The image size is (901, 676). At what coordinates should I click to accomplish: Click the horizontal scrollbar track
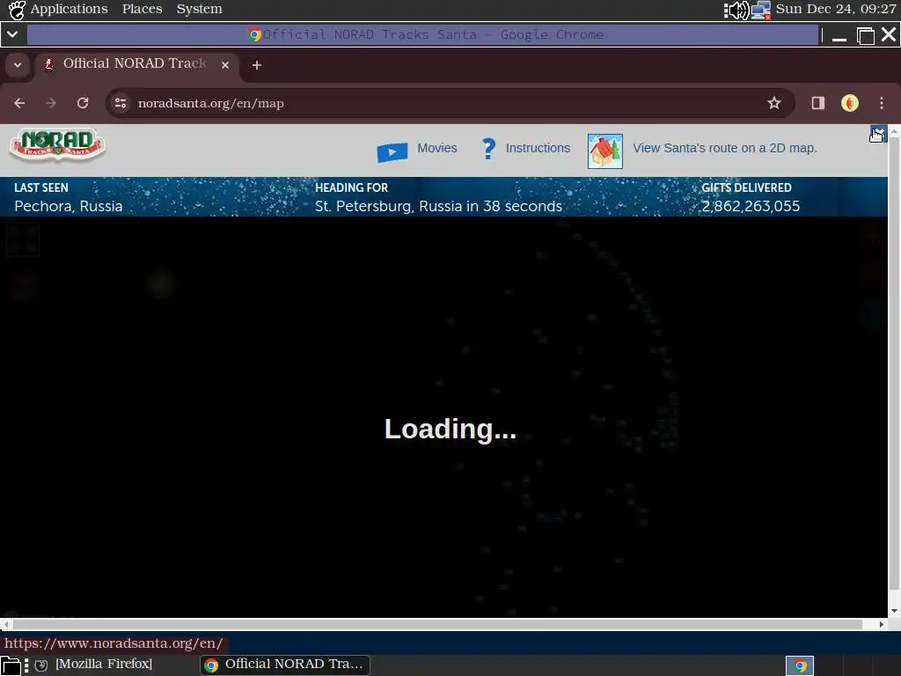(438, 624)
